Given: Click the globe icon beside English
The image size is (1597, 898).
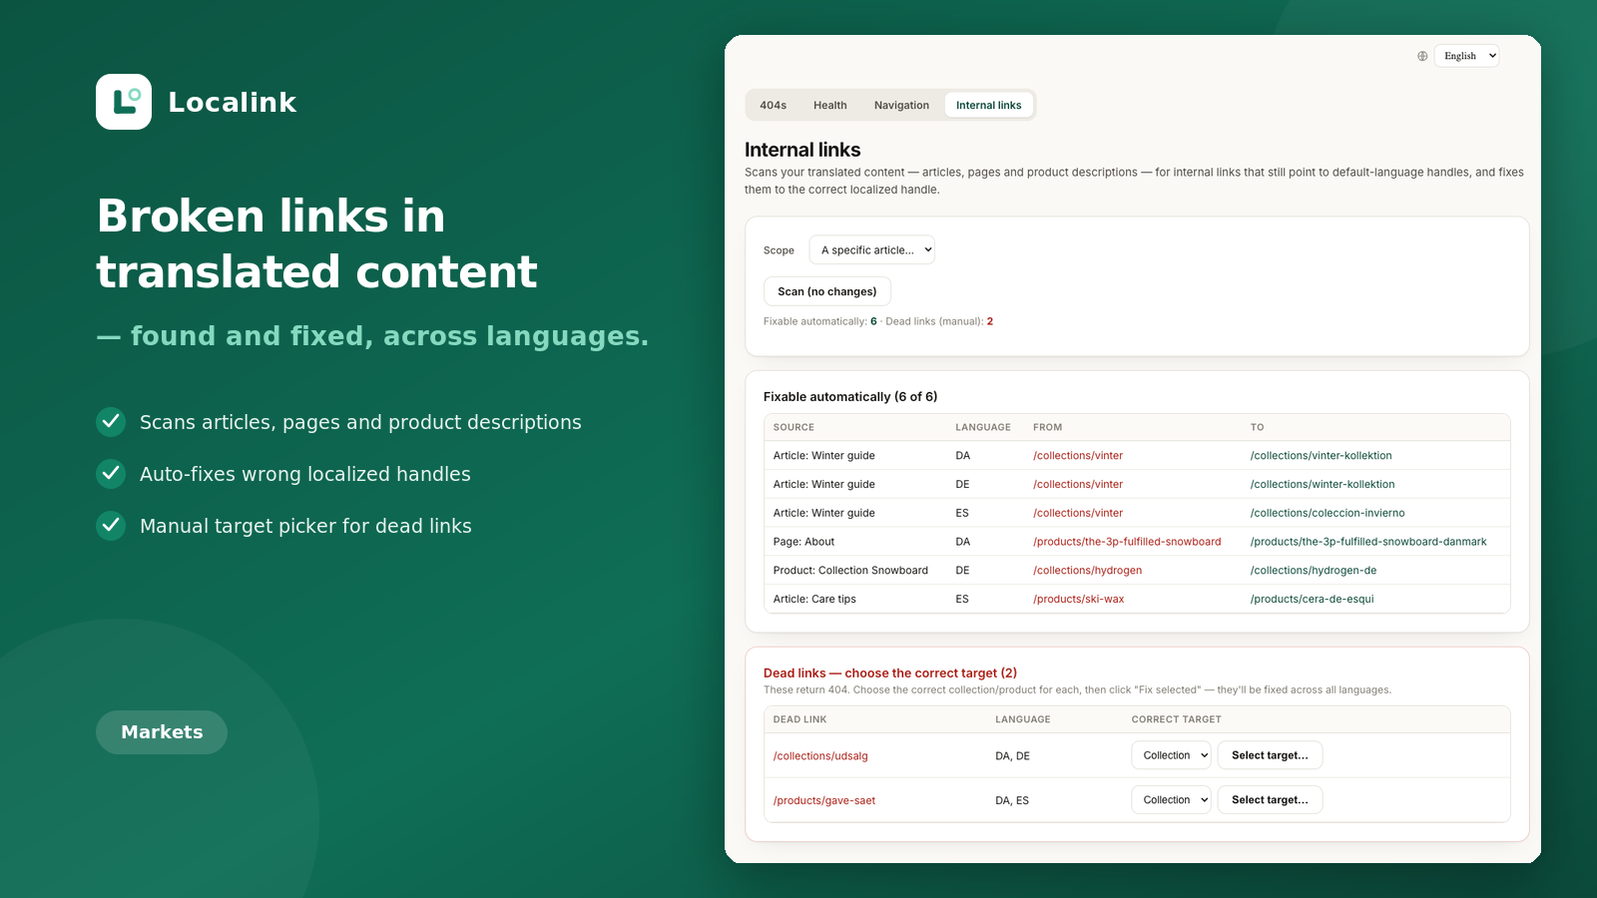Looking at the screenshot, I should point(1422,56).
